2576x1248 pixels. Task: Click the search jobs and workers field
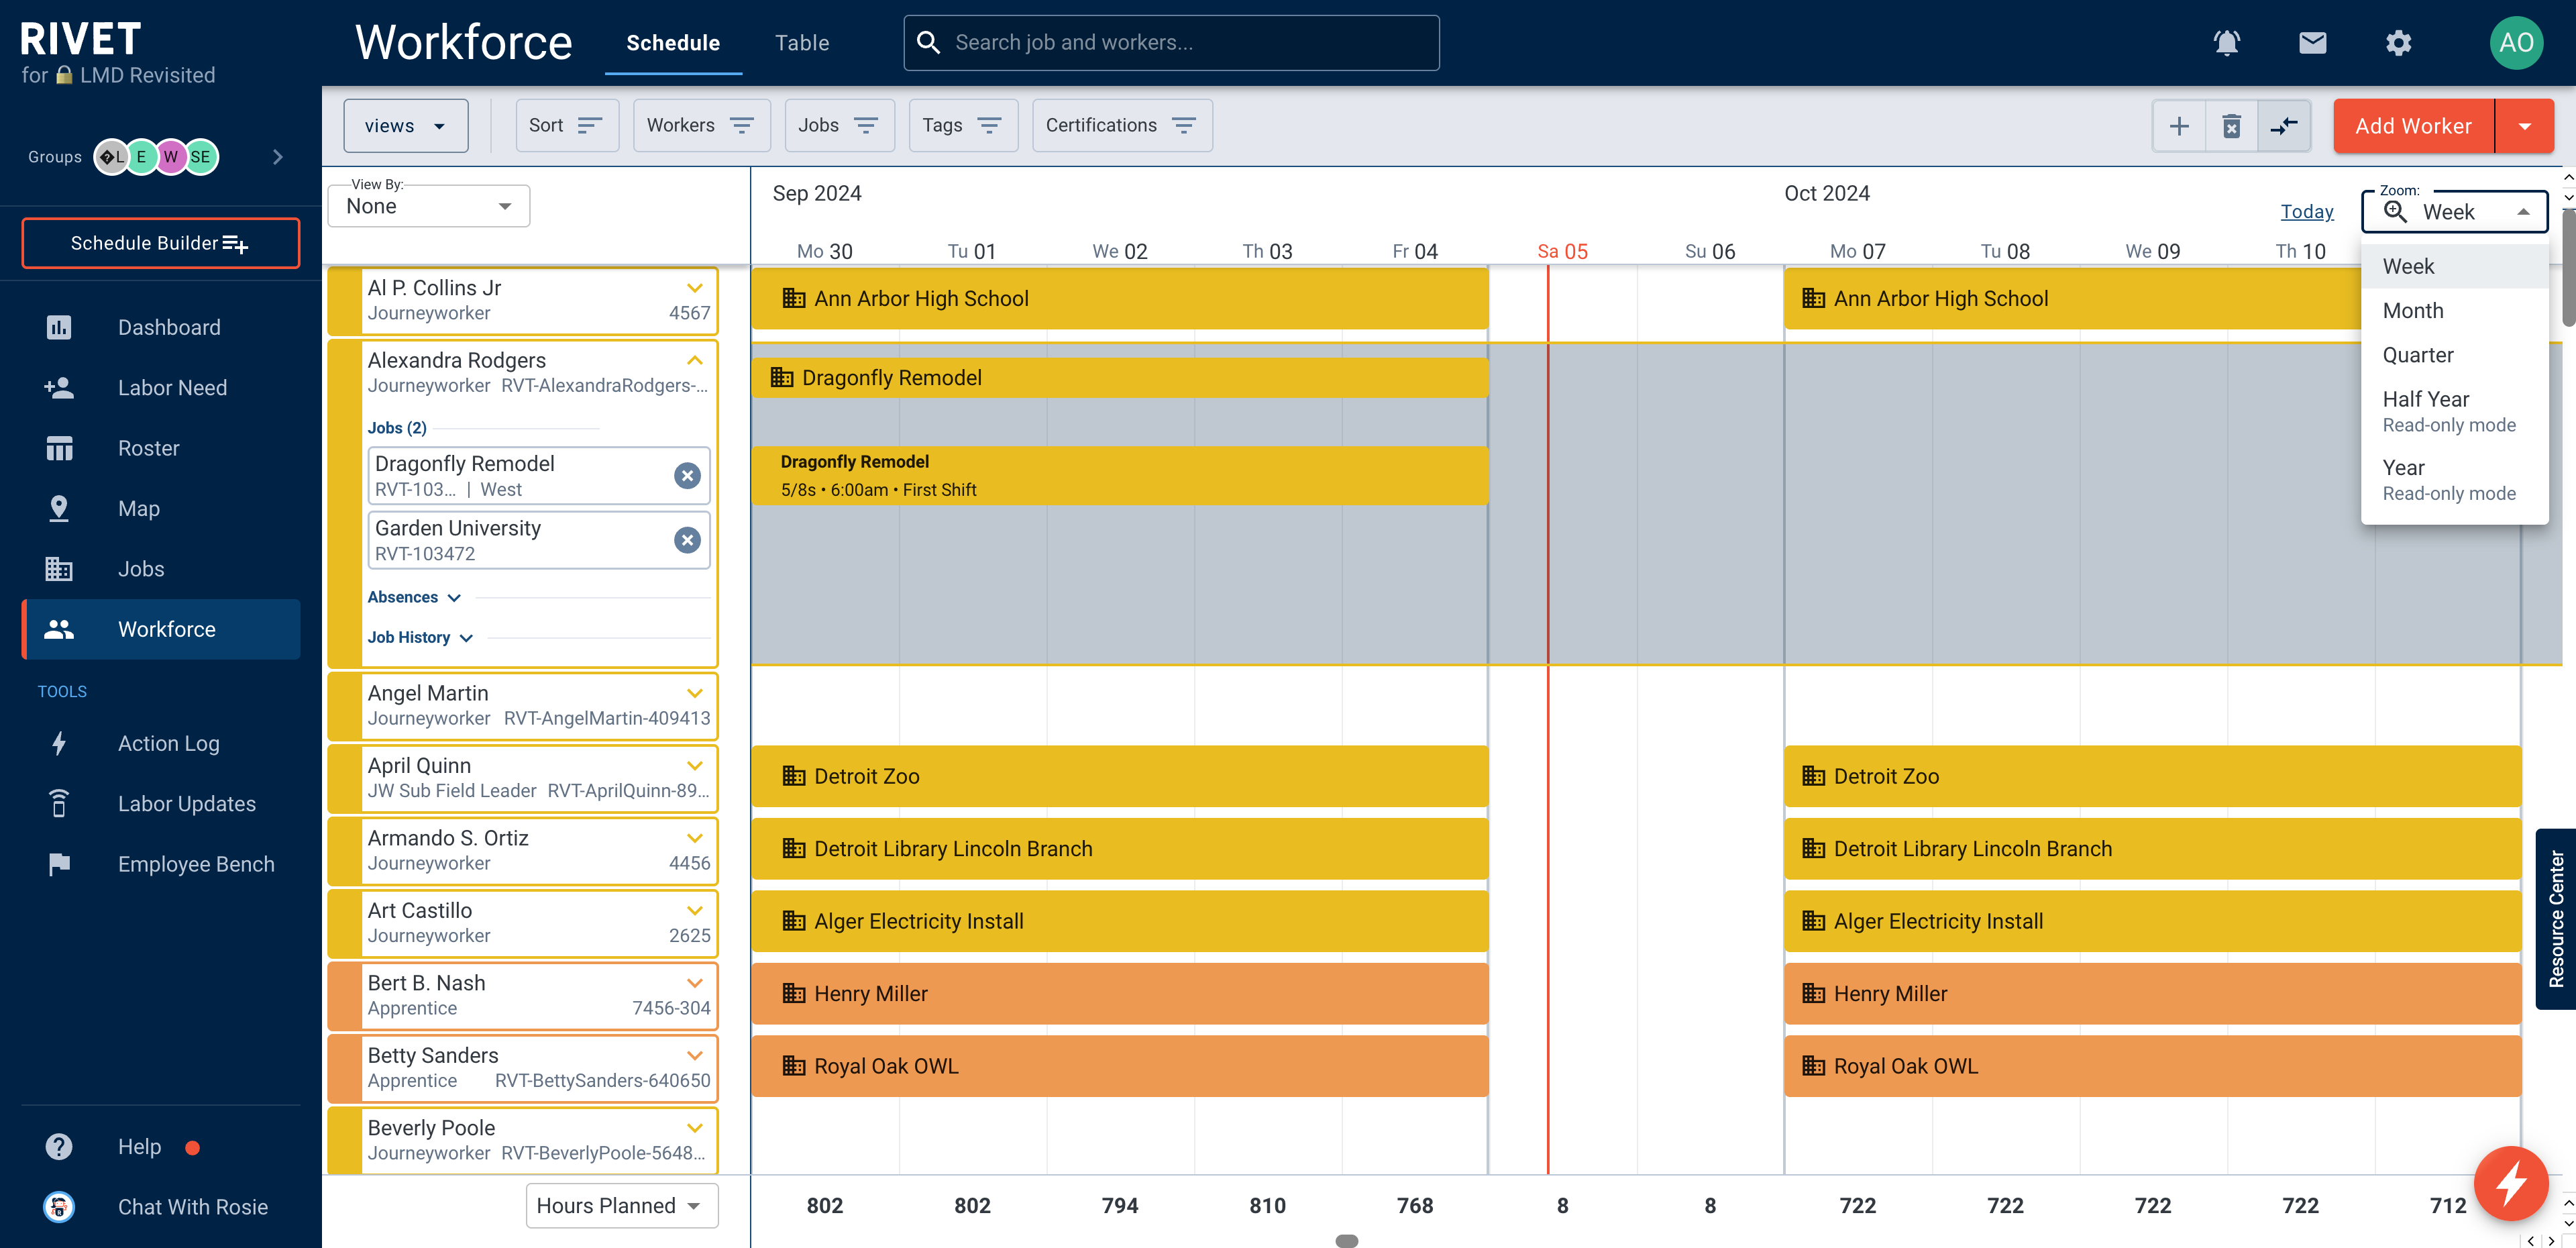coord(1171,43)
